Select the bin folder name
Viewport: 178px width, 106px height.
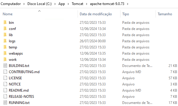11,23
